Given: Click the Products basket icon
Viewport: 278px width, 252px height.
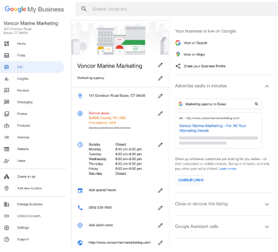Looking at the screenshot, I should (x=7, y=125).
